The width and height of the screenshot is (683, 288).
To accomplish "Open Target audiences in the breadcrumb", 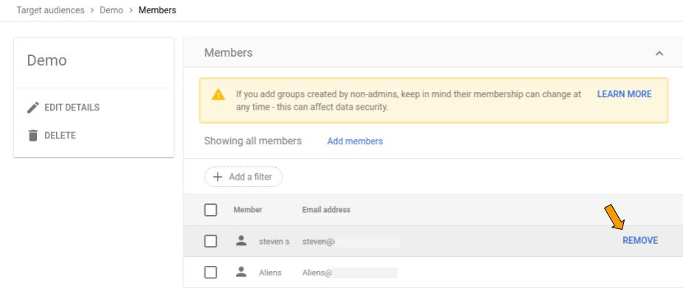I will (51, 10).
